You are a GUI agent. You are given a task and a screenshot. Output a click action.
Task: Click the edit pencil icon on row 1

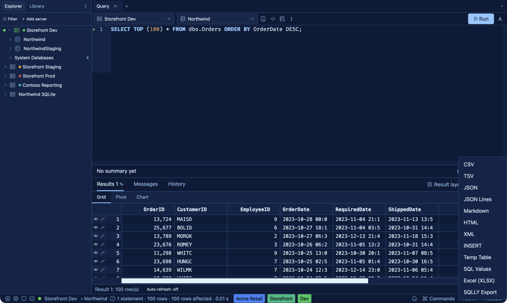103,219
